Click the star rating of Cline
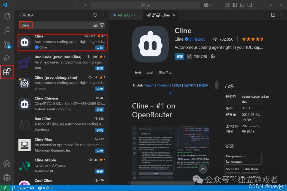 (253, 39)
